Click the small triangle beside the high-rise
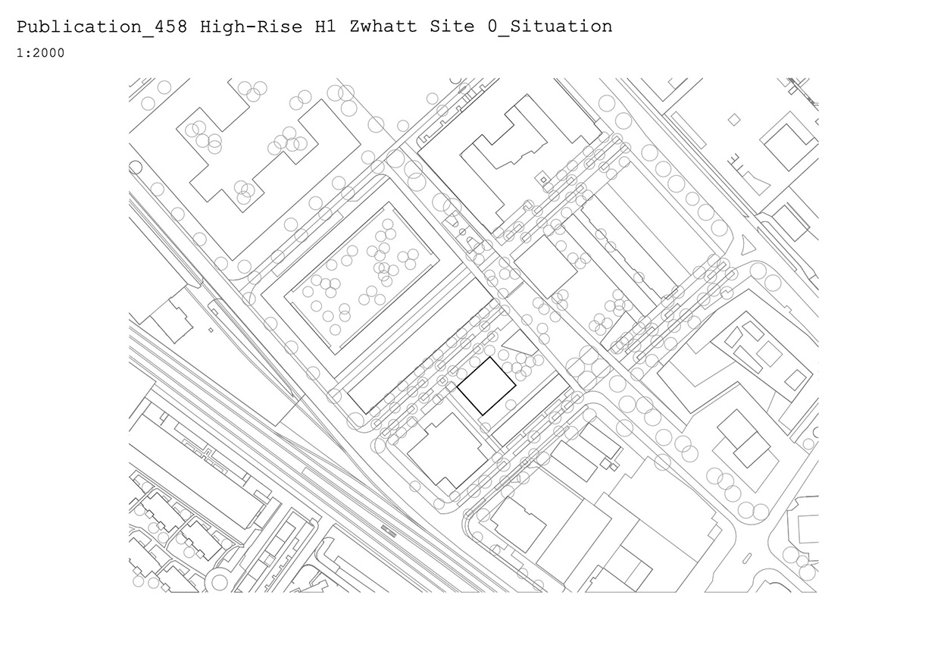Image resolution: width=947 pixels, height=670 pixels. click(x=520, y=343)
